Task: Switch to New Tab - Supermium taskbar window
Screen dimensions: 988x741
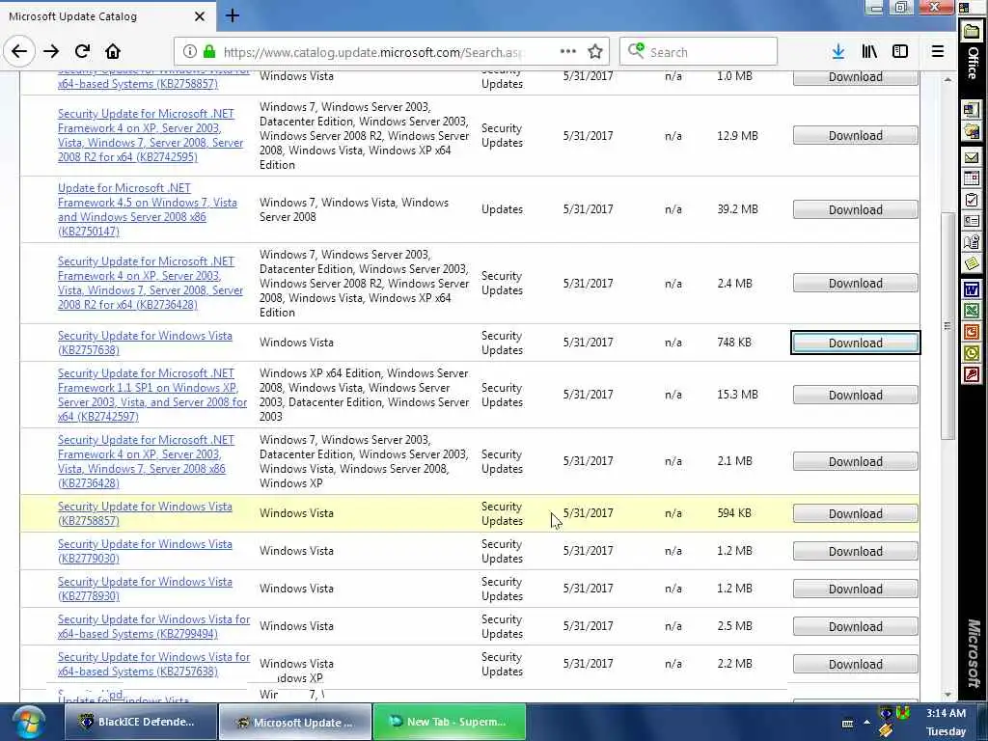Action: coord(450,722)
